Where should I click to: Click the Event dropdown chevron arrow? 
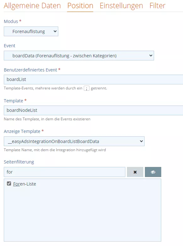tap(151, 55)
